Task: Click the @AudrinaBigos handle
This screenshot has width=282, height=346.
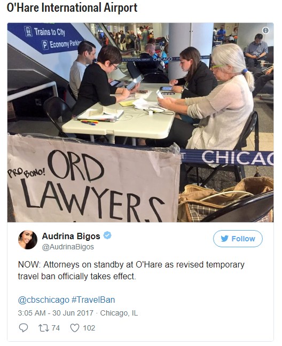Action: pos(68,247)
